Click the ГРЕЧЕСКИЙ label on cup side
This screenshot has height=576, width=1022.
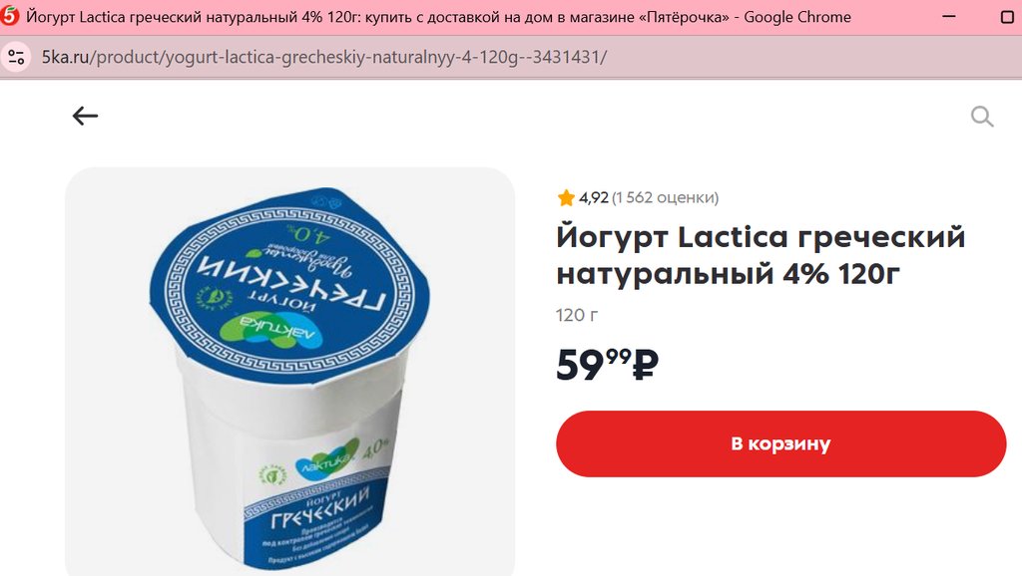point(319,509)
